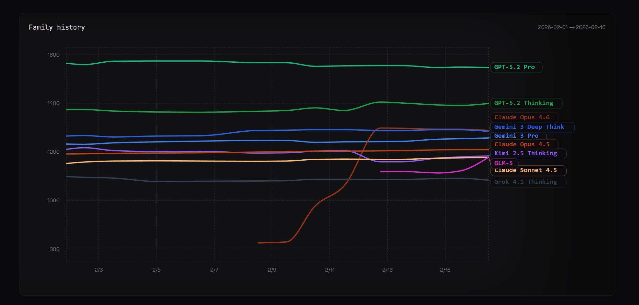
Task: Select the GLM-5 series label
Action: (504, 163)
